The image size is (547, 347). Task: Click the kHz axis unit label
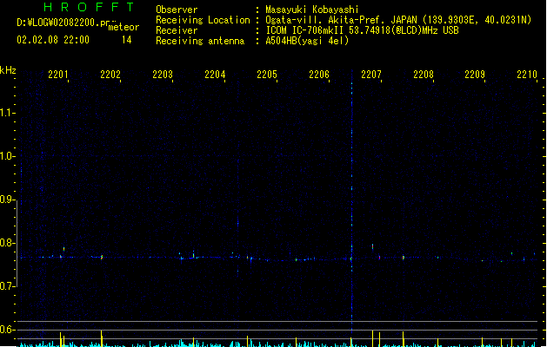point(8,70)
